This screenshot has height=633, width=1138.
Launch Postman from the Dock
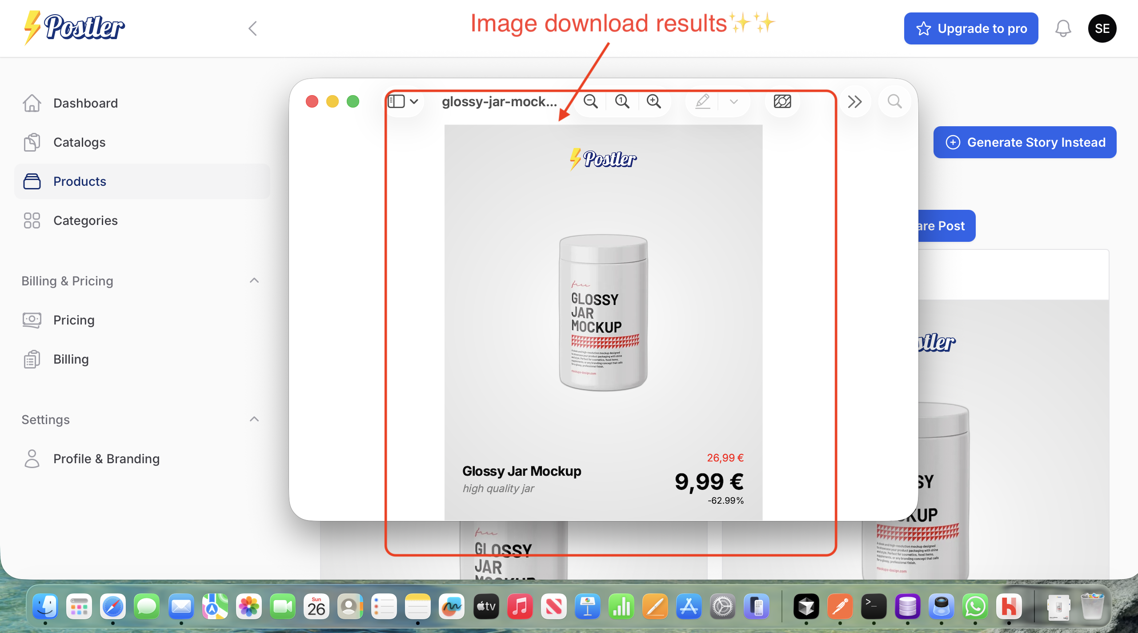[x=840, y=606]
